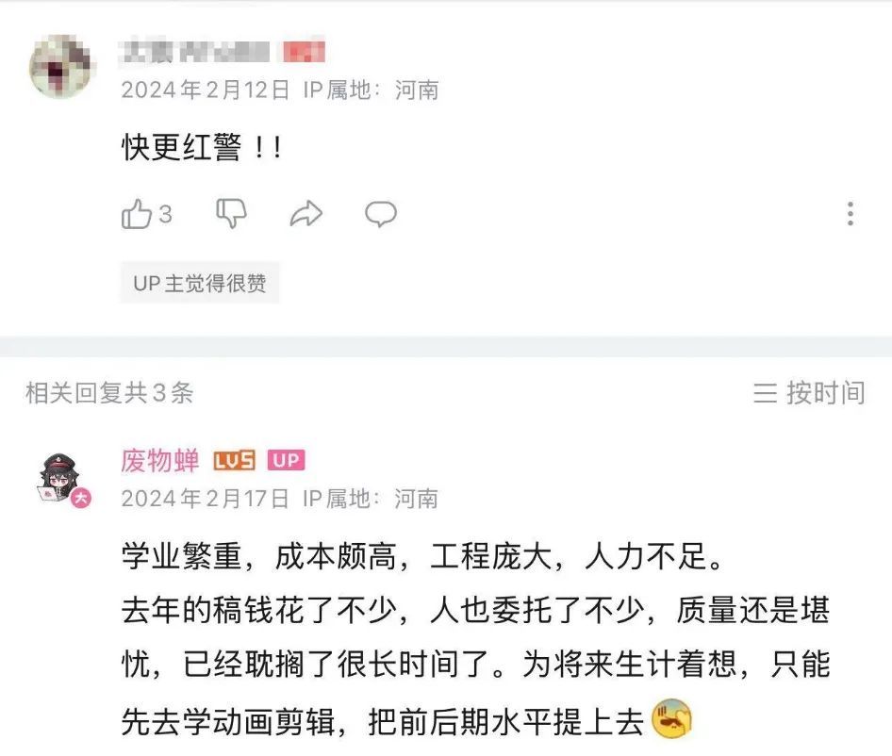The image size is (892, 756).
Task: Tap the like count number 3
Action: tap(165, 215)
